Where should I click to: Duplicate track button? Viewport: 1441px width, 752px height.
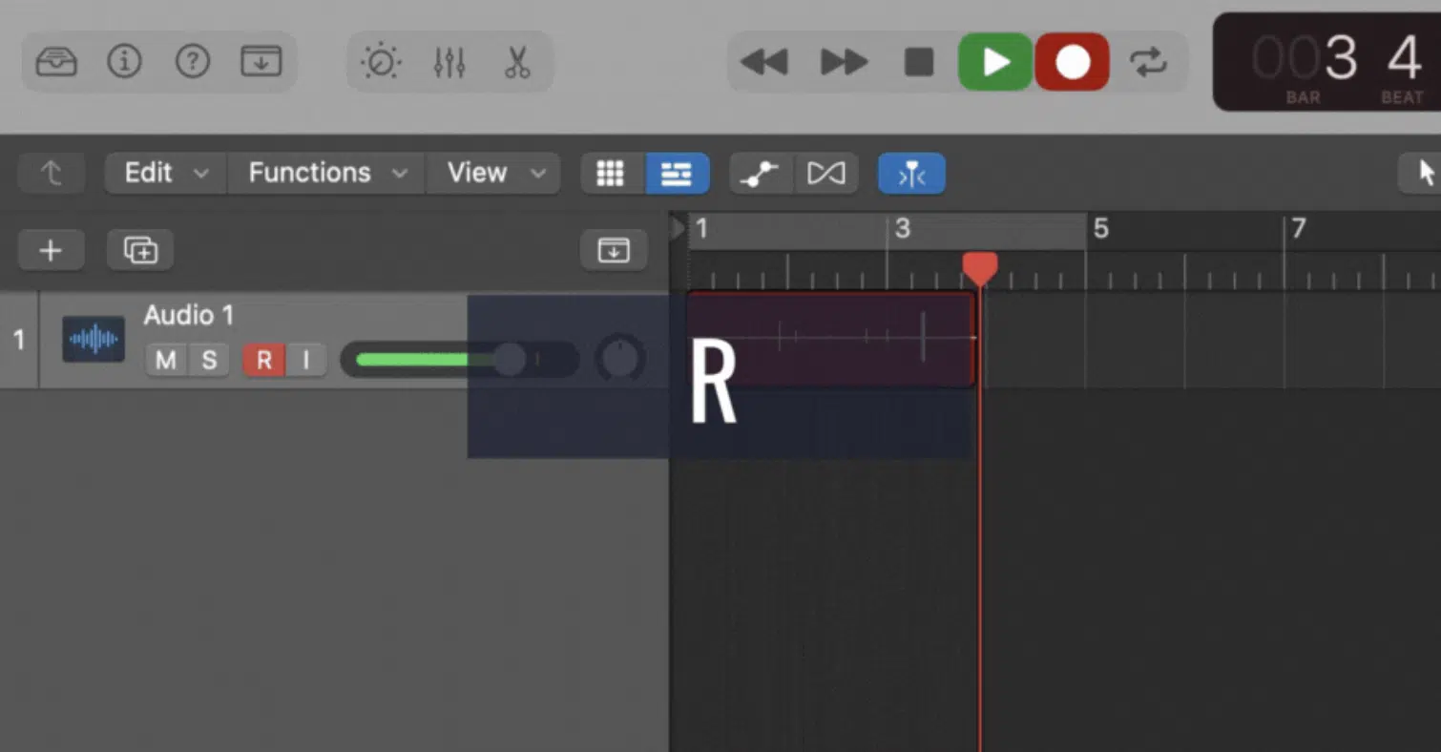pos(139,250)
